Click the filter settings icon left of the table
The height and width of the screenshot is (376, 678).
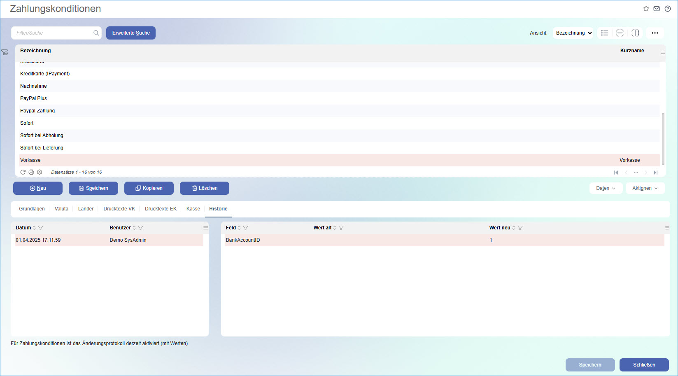pyautogui.click(x=5, y=52)
